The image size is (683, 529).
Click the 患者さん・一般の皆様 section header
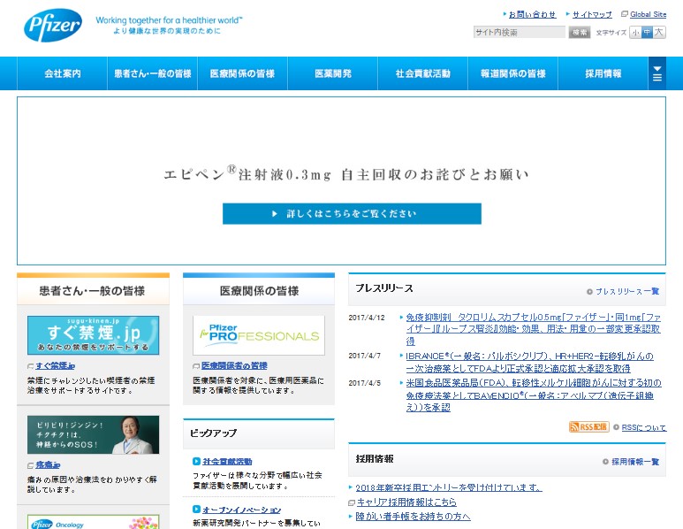[93, 291]
